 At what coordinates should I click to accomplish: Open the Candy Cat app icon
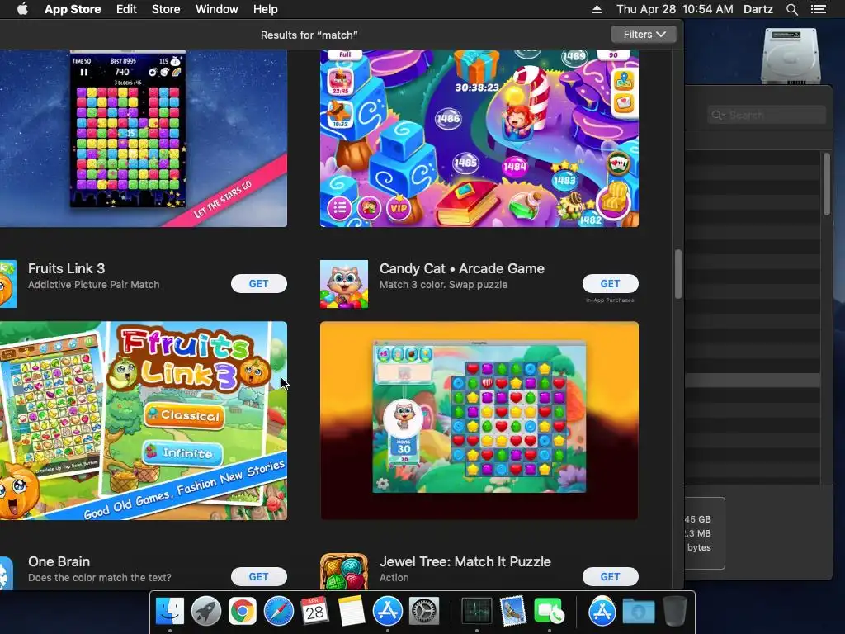coord(344,284)
